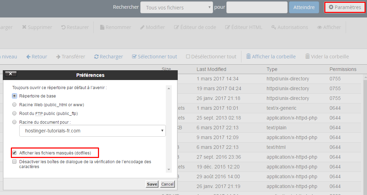Enable Désactiver les boîtes de dialogue checkbox
This screenshot has height=195, width=367.
(14, 161)
